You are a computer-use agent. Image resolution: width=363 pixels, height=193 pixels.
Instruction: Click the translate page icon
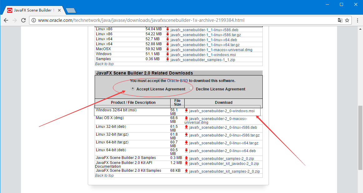point(340,20)
